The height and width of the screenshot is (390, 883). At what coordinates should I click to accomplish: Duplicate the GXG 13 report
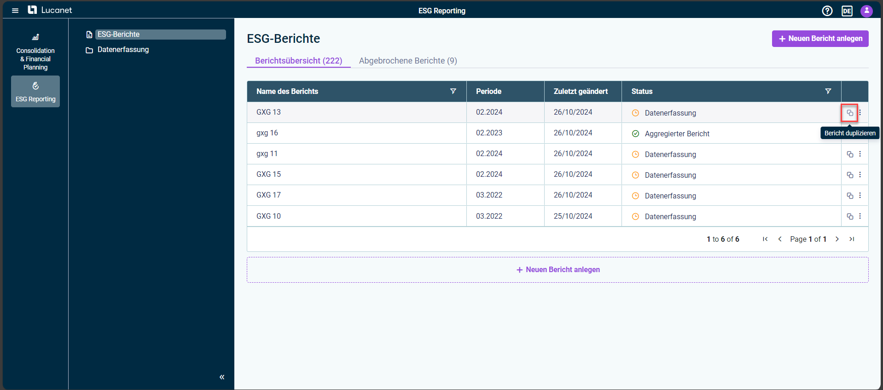850,113
